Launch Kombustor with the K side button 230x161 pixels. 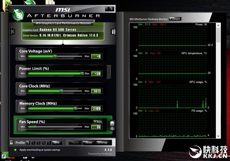click(12, 32)
